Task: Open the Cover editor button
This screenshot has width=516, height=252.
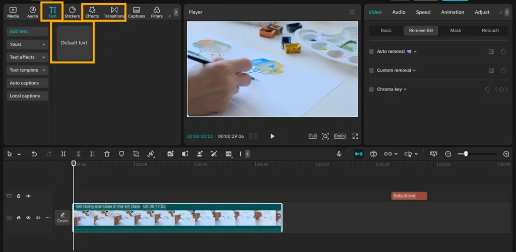Action: (x=62, y=217)
